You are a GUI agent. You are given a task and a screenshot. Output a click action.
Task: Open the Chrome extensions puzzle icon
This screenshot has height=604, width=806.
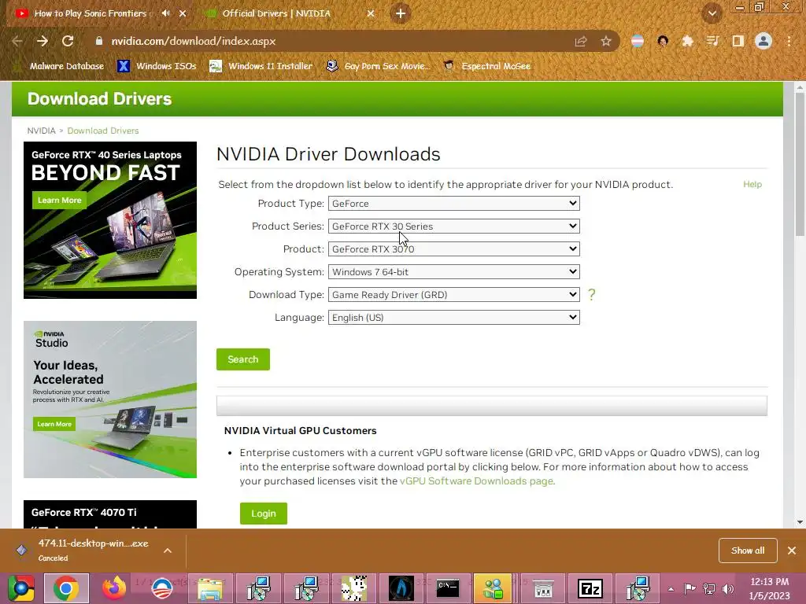click(687, 41)
